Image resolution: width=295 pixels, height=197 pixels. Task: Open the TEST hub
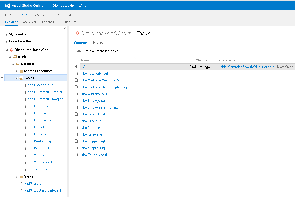[68, 15]
